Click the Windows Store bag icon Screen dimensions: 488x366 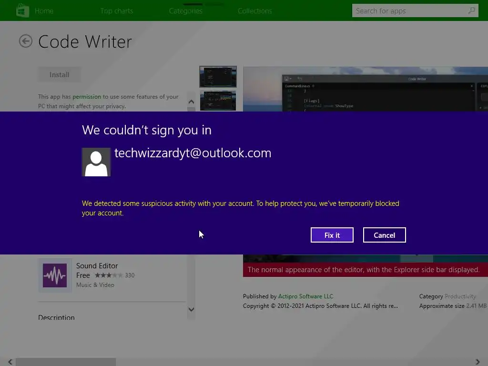pos(22,10)
